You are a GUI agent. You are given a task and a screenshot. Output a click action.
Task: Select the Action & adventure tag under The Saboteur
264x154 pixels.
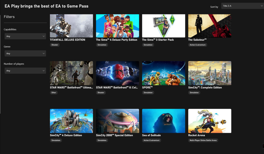197,45
